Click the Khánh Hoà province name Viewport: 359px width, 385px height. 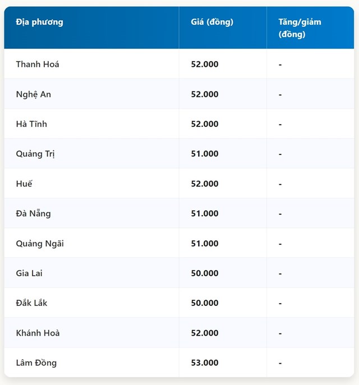(x=38, y=333)
